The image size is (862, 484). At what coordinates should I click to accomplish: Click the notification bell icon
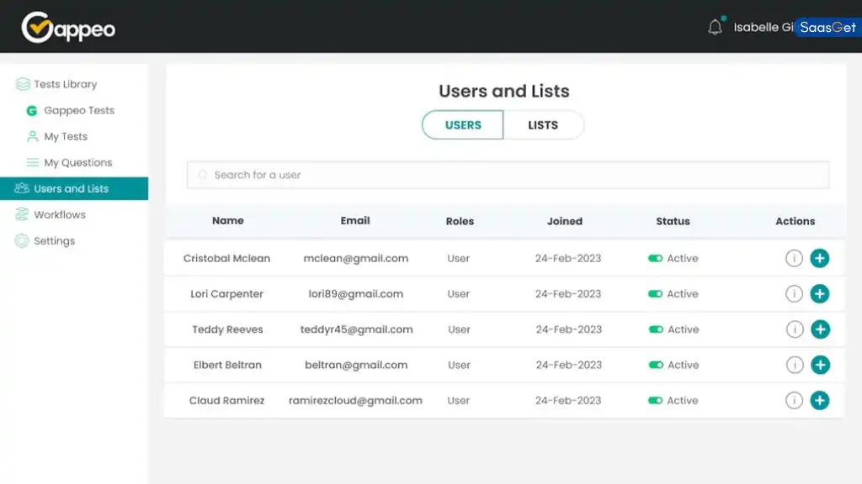(715, 26)
